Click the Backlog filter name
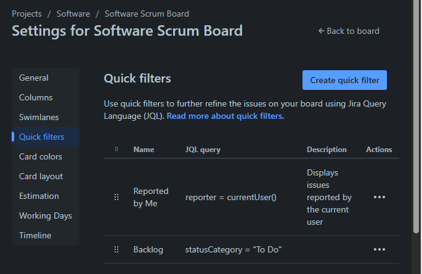This screenshot has width=422, height=274. 148,249
